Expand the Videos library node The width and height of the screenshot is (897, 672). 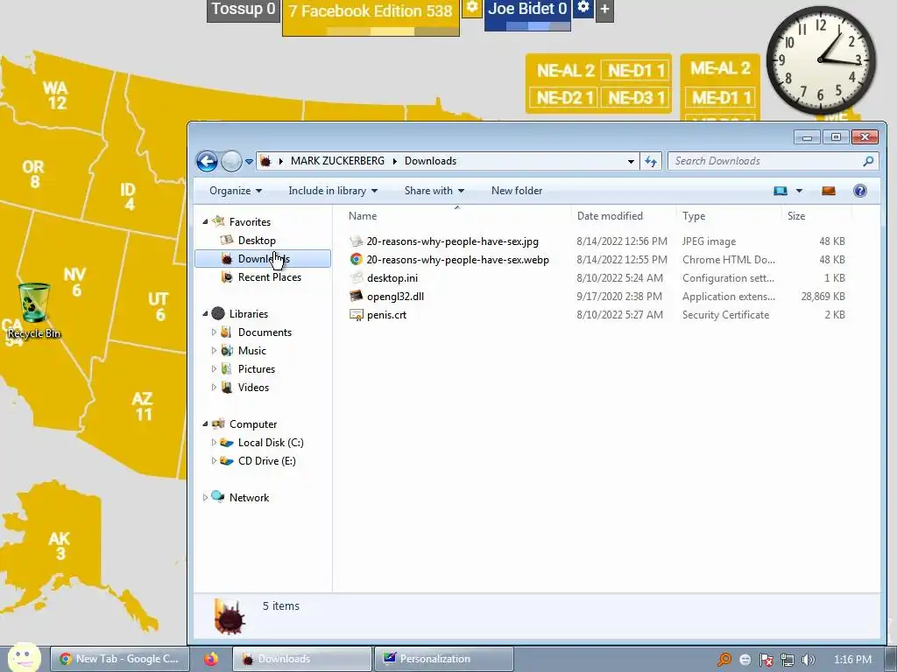[214, 387]
